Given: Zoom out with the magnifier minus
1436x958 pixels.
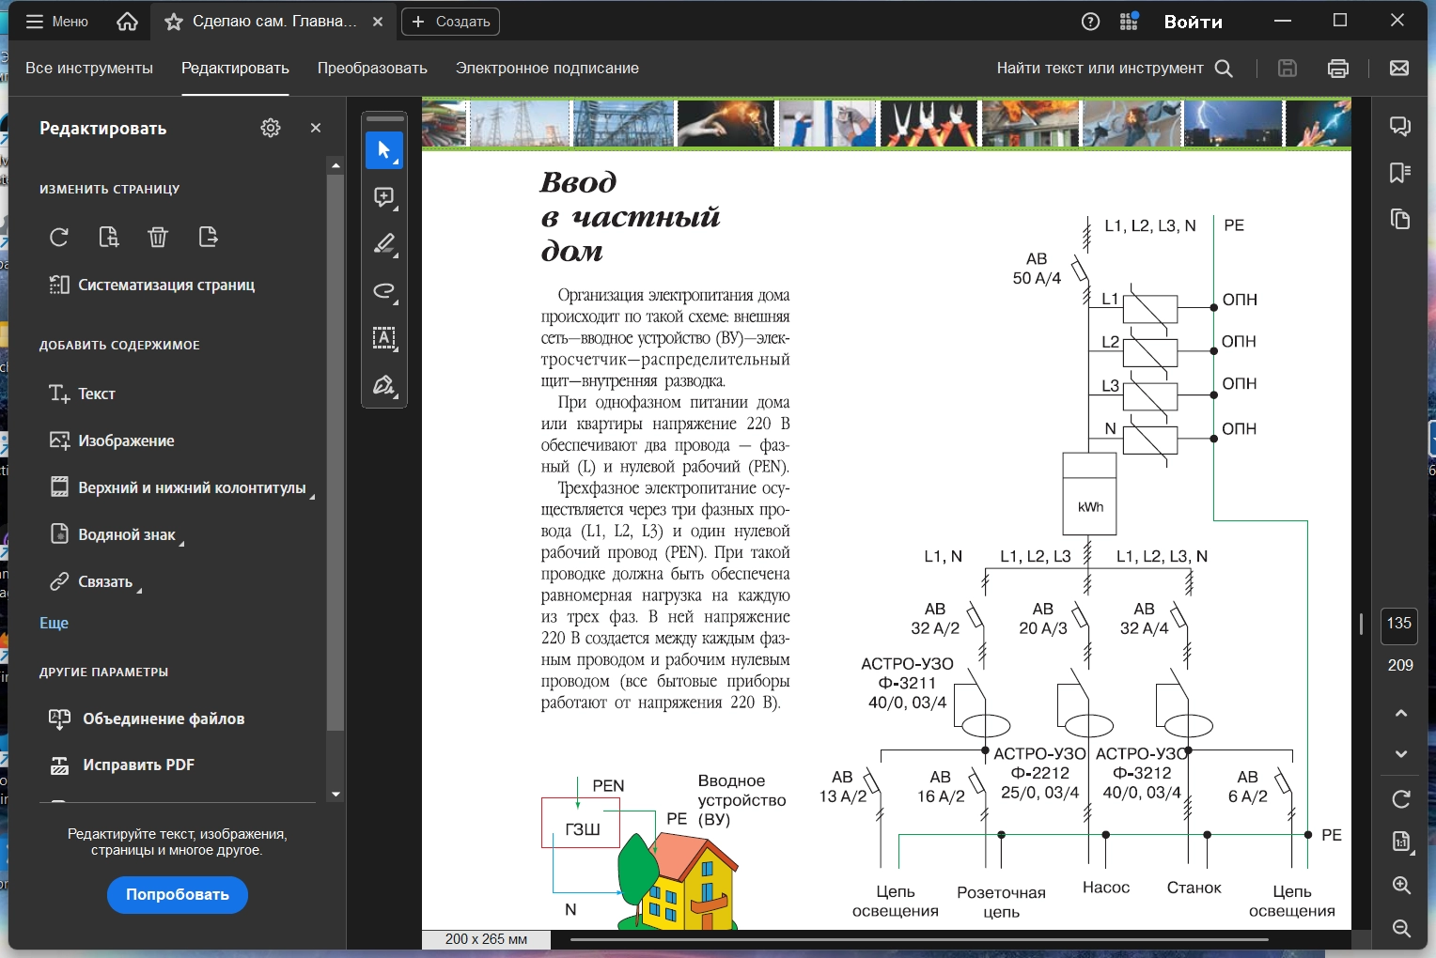Looking at the screenshot, I should [1401, 929].
